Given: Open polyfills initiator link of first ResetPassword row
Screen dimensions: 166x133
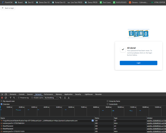Looking at the screenshot, I should click(x=156, y=126).
